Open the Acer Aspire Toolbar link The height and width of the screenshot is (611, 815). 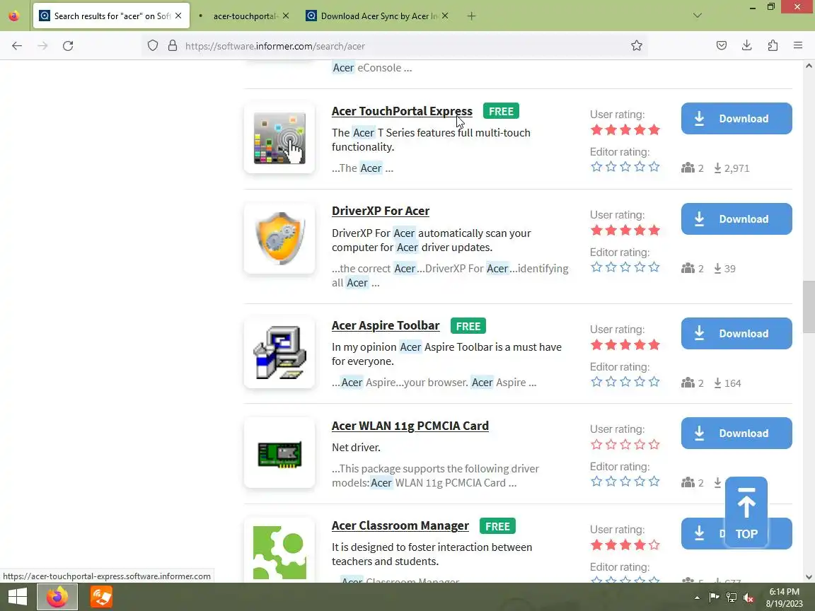pyautogui.click(x=386, y=326)
